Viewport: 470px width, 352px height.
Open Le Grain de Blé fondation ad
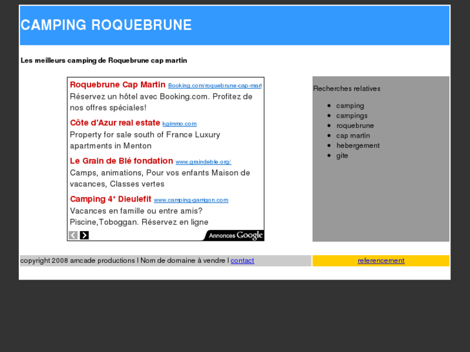click(x=122, y=161)
